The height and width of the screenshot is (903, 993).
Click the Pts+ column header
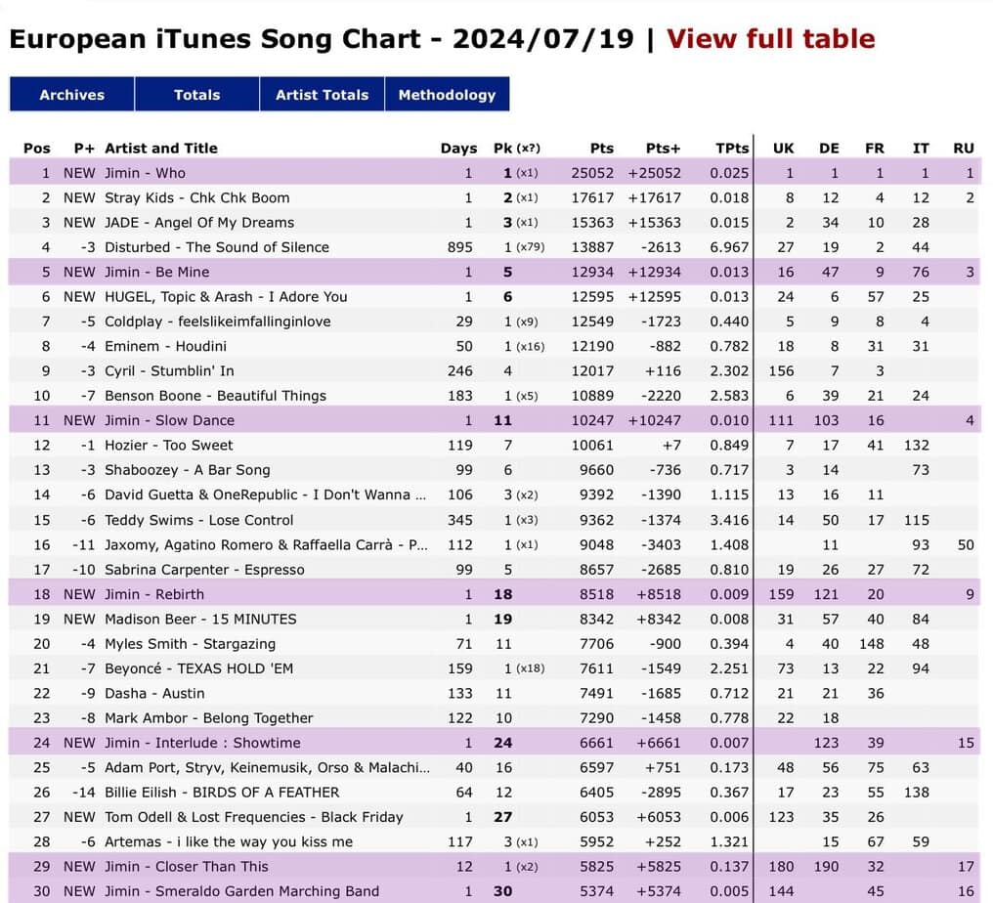[663, 149]
